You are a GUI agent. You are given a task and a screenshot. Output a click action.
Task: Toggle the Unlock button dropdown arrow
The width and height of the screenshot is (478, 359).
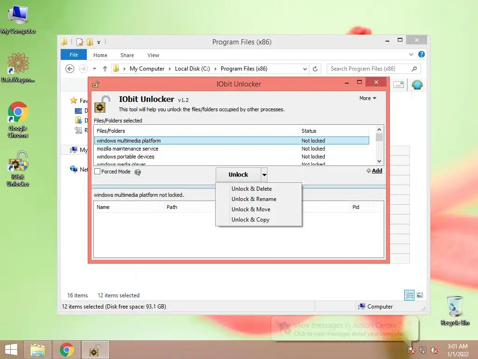point(264,175)
